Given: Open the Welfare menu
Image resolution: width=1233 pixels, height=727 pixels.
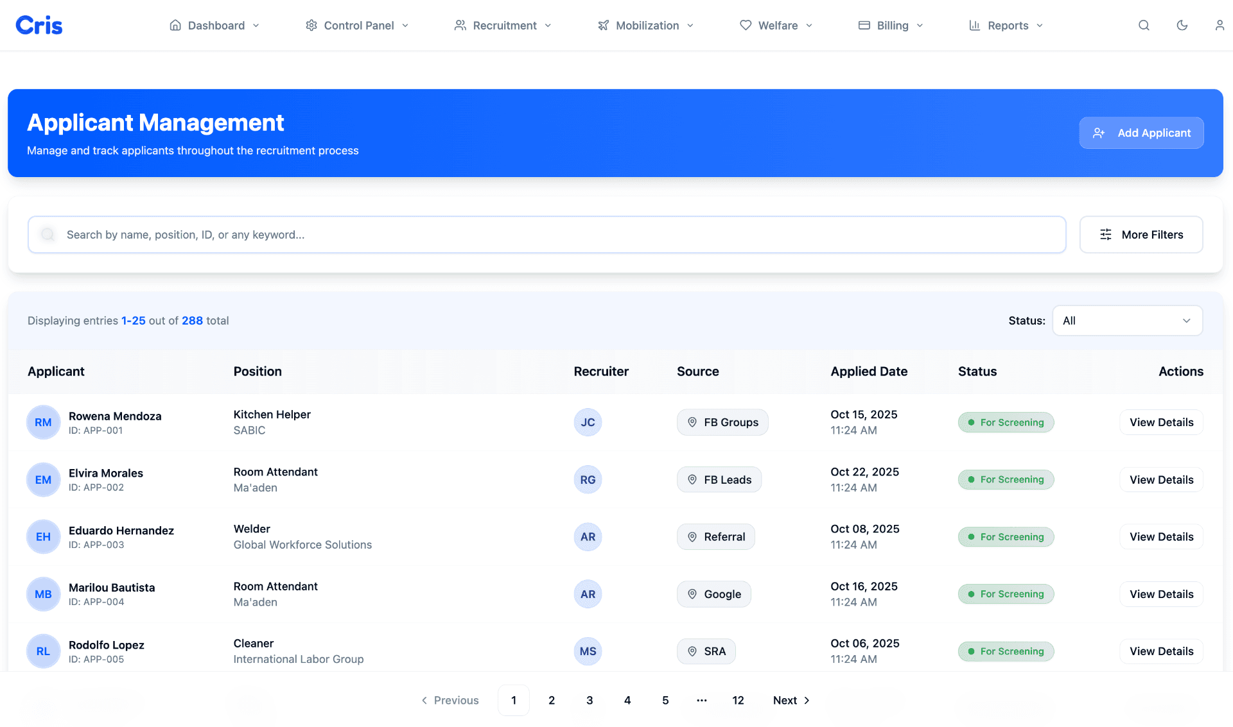Looking at the screenshot, I should (776, 25).
